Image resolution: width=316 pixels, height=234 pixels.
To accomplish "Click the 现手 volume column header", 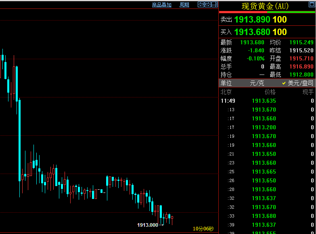I will pos(308,92).
